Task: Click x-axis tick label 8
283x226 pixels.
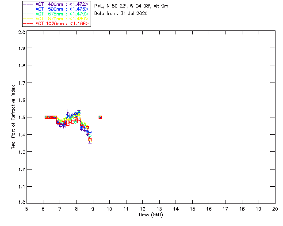Action: coord(76,209)
